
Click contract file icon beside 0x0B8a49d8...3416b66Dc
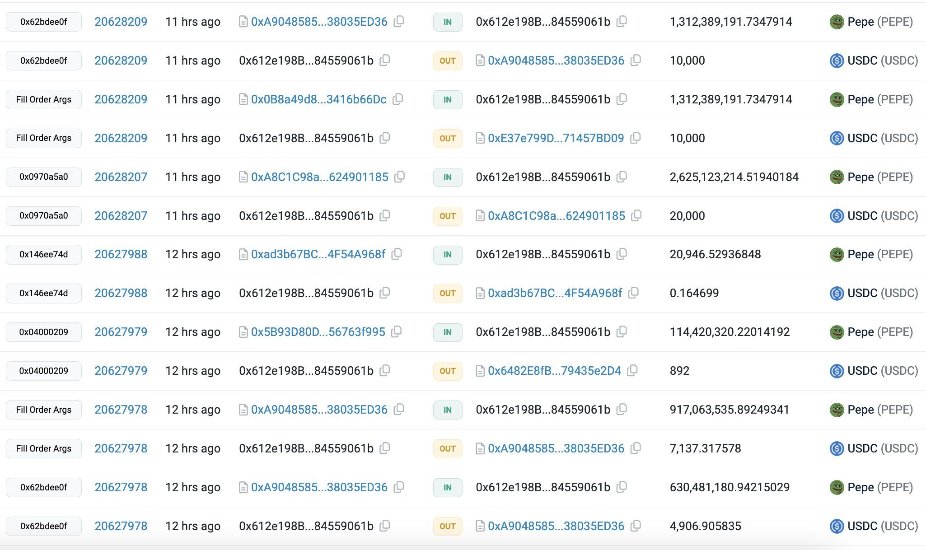coord(243,99)
